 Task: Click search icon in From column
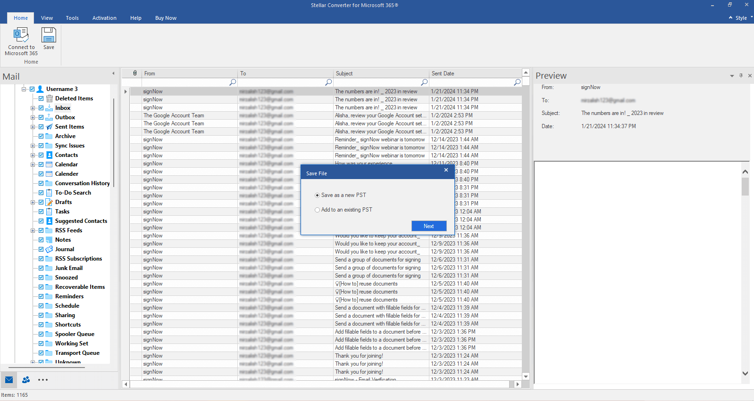[x=233, y=82]
